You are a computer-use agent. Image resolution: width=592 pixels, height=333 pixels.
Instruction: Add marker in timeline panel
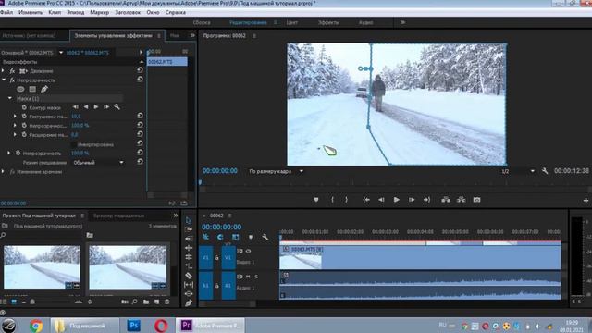[x=251, y=237]
